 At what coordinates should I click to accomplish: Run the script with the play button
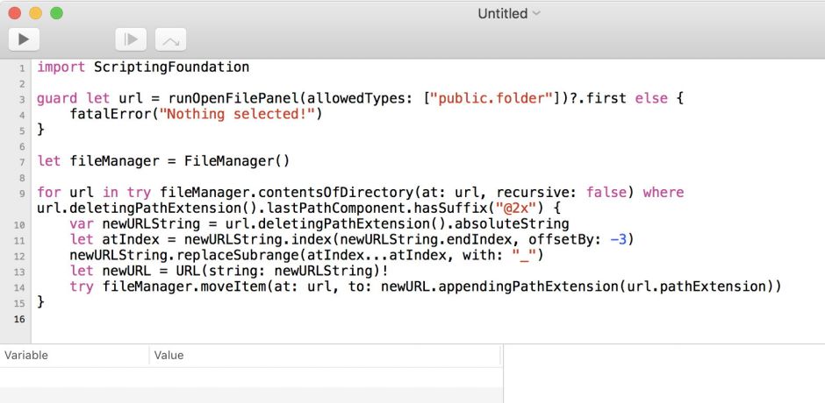[x=24, y=39]
